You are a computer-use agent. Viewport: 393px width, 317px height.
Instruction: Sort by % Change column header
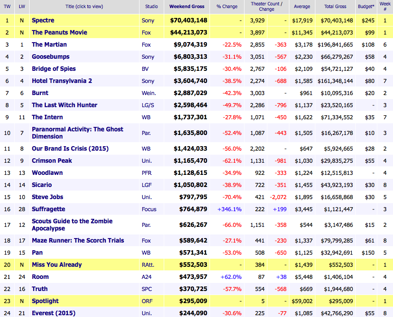(x=227, y=7)
